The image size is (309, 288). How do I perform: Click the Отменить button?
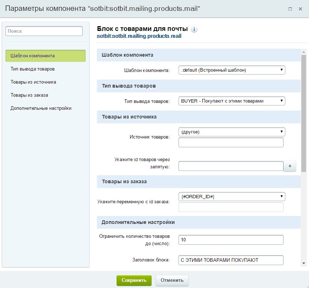coord(172,280)
